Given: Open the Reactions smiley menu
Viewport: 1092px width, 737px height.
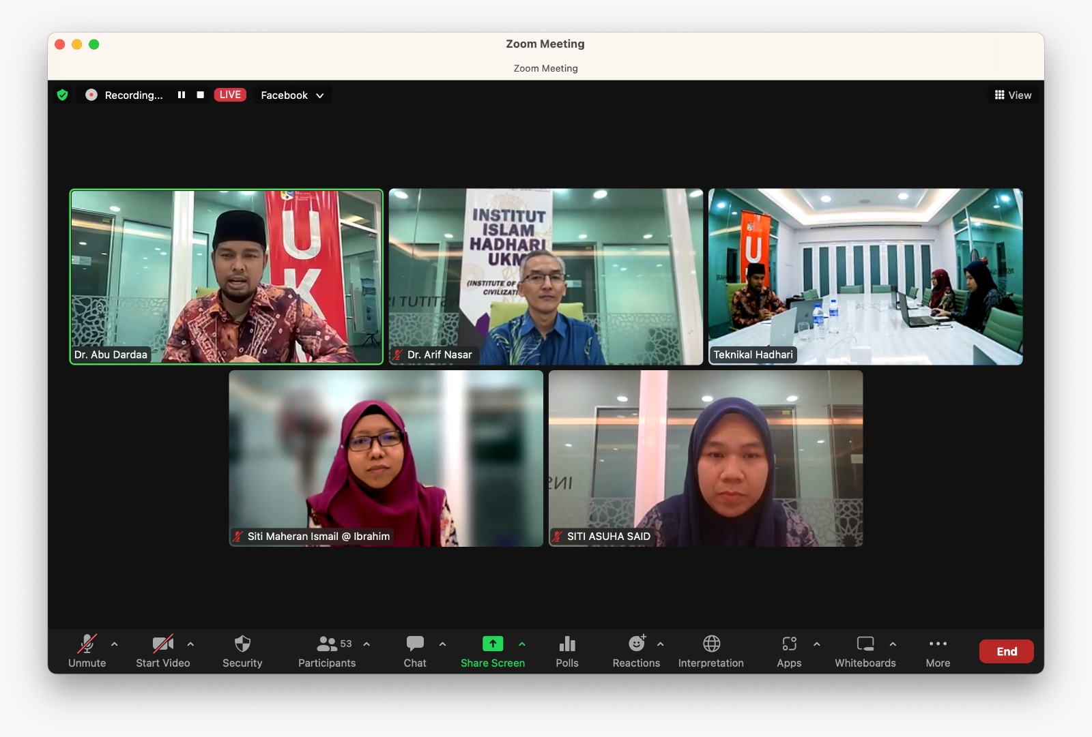Looking at the screenshot, I should coord(635,651).
